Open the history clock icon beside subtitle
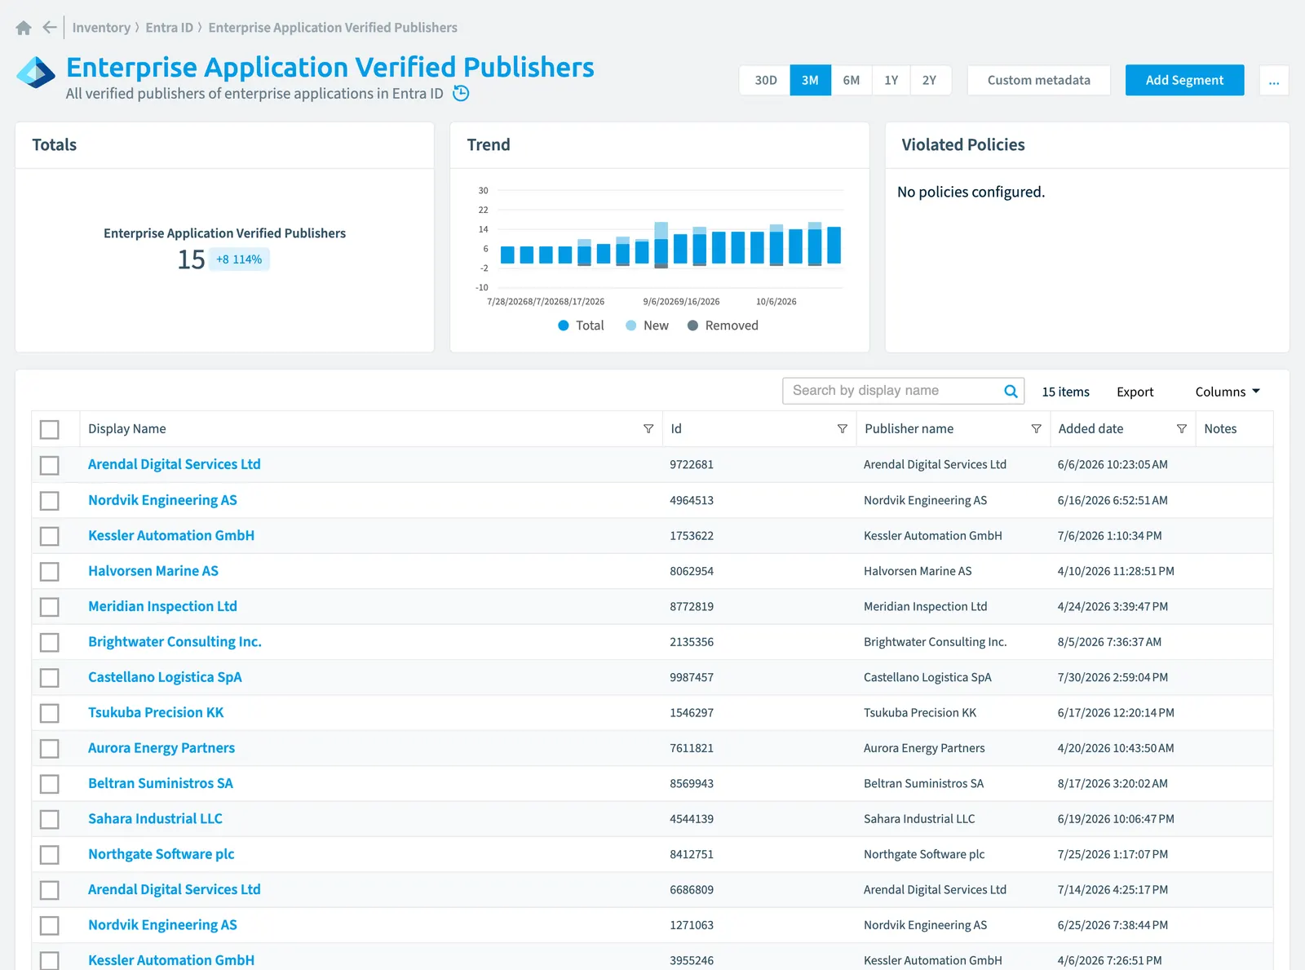The height and width of the screenshot is (970, 1305). tap(461, 94)
